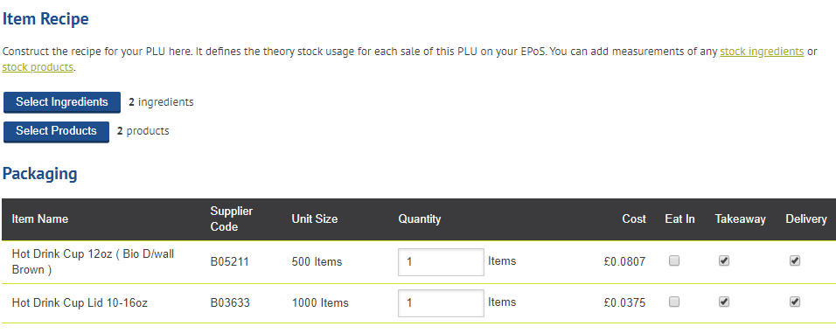Focus quantity field for Cup Lid 10-16oz
The width and height of the screenshot is (836, 333).
(x=441, y=303)
